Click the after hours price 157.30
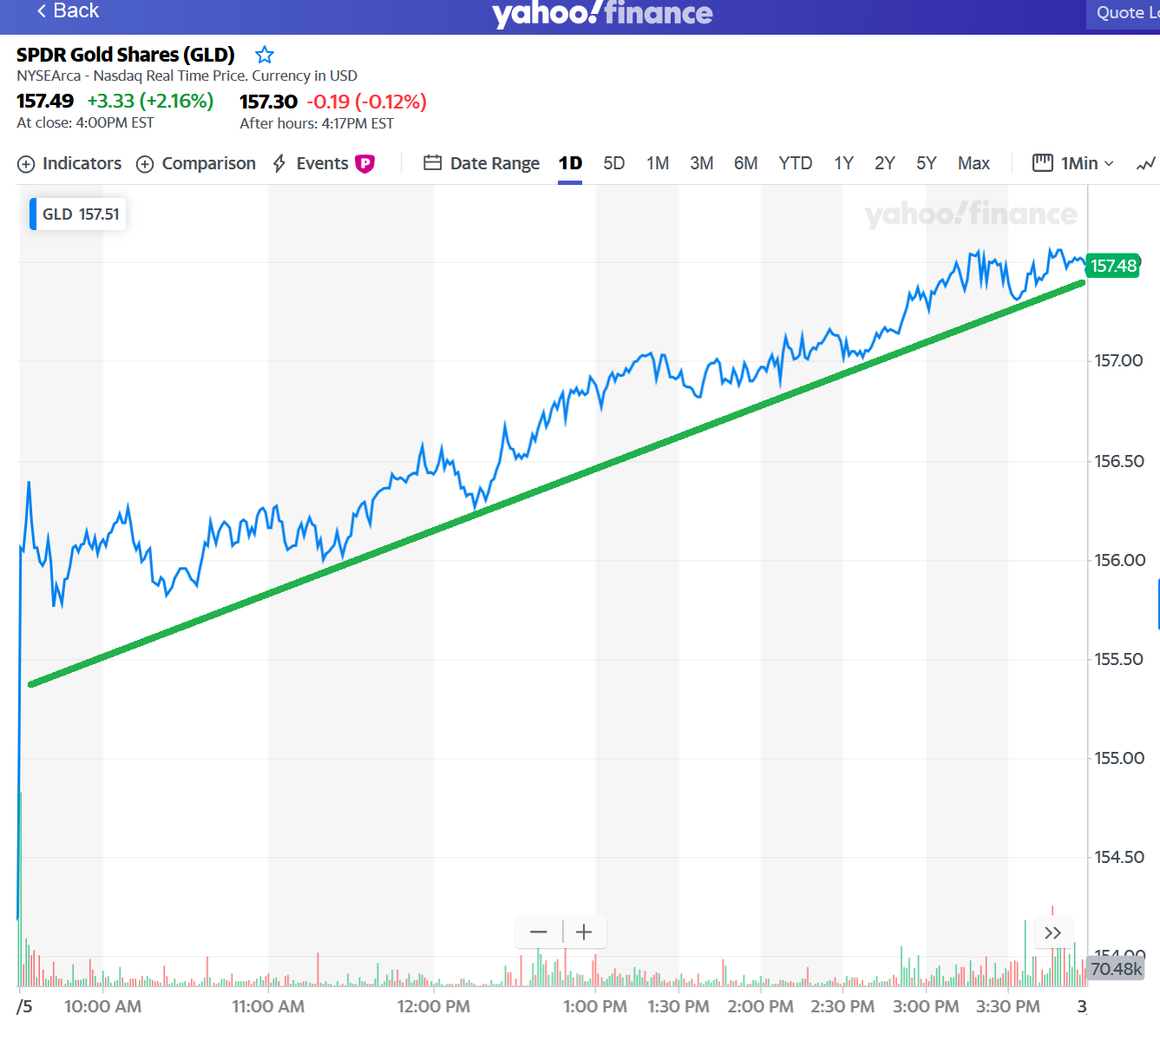This screenshot has width=1160, height=1041. coord(268,102)
